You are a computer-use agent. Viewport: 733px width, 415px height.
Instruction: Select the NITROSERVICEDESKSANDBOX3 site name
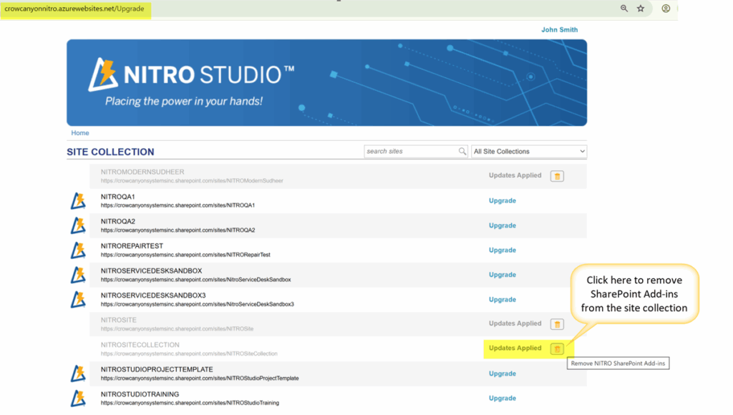(x=153, y=296)
